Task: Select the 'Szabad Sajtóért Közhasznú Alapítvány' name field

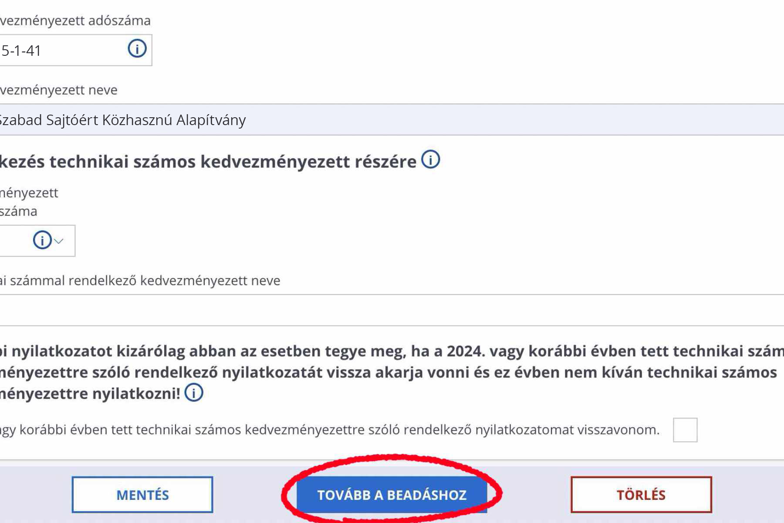Action: coord(392,119)
